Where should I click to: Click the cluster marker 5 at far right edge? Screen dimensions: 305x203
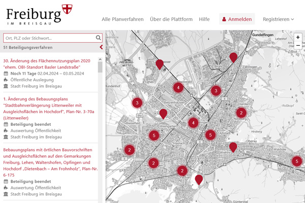tap(297, 161)
